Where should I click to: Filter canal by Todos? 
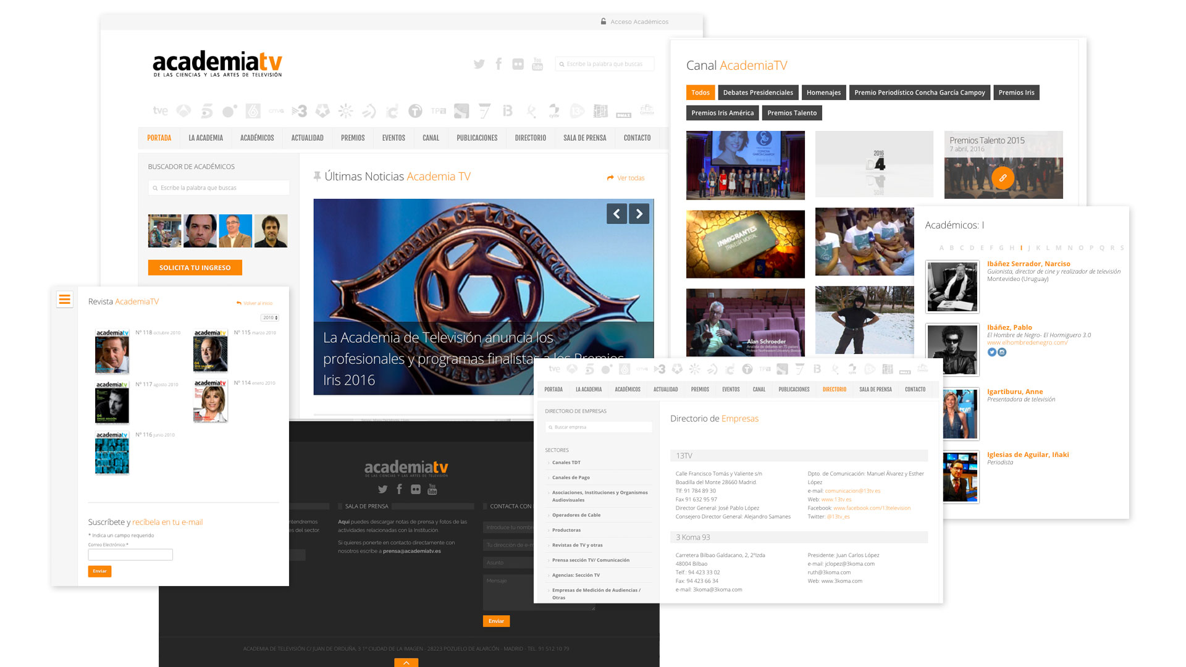pyautogui.click(x=700, y=93)
